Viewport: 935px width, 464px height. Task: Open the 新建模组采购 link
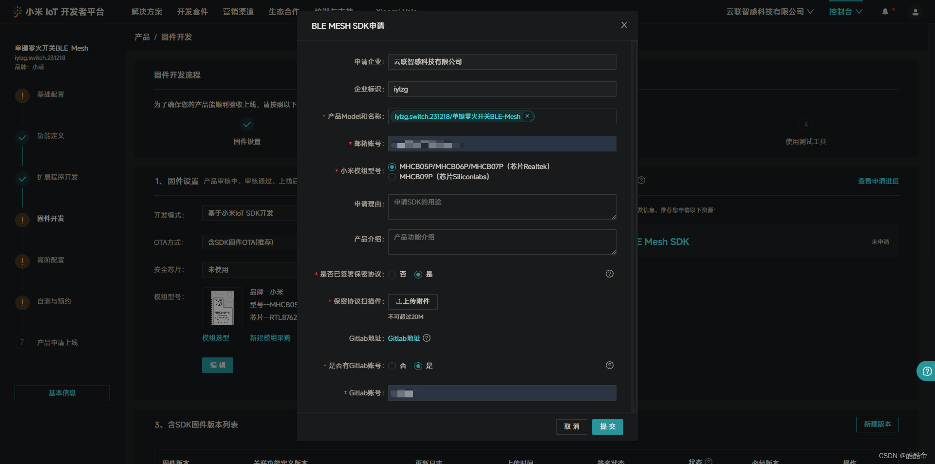(x=270, y=338)
